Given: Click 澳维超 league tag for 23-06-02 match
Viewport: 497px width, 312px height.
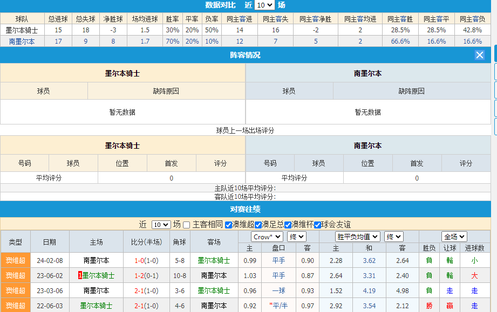Looking at the screenshot, I should (x=15, y=275).
